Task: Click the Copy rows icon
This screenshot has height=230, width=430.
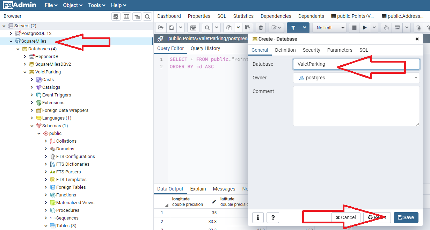Action: click(x=229, y=28)
